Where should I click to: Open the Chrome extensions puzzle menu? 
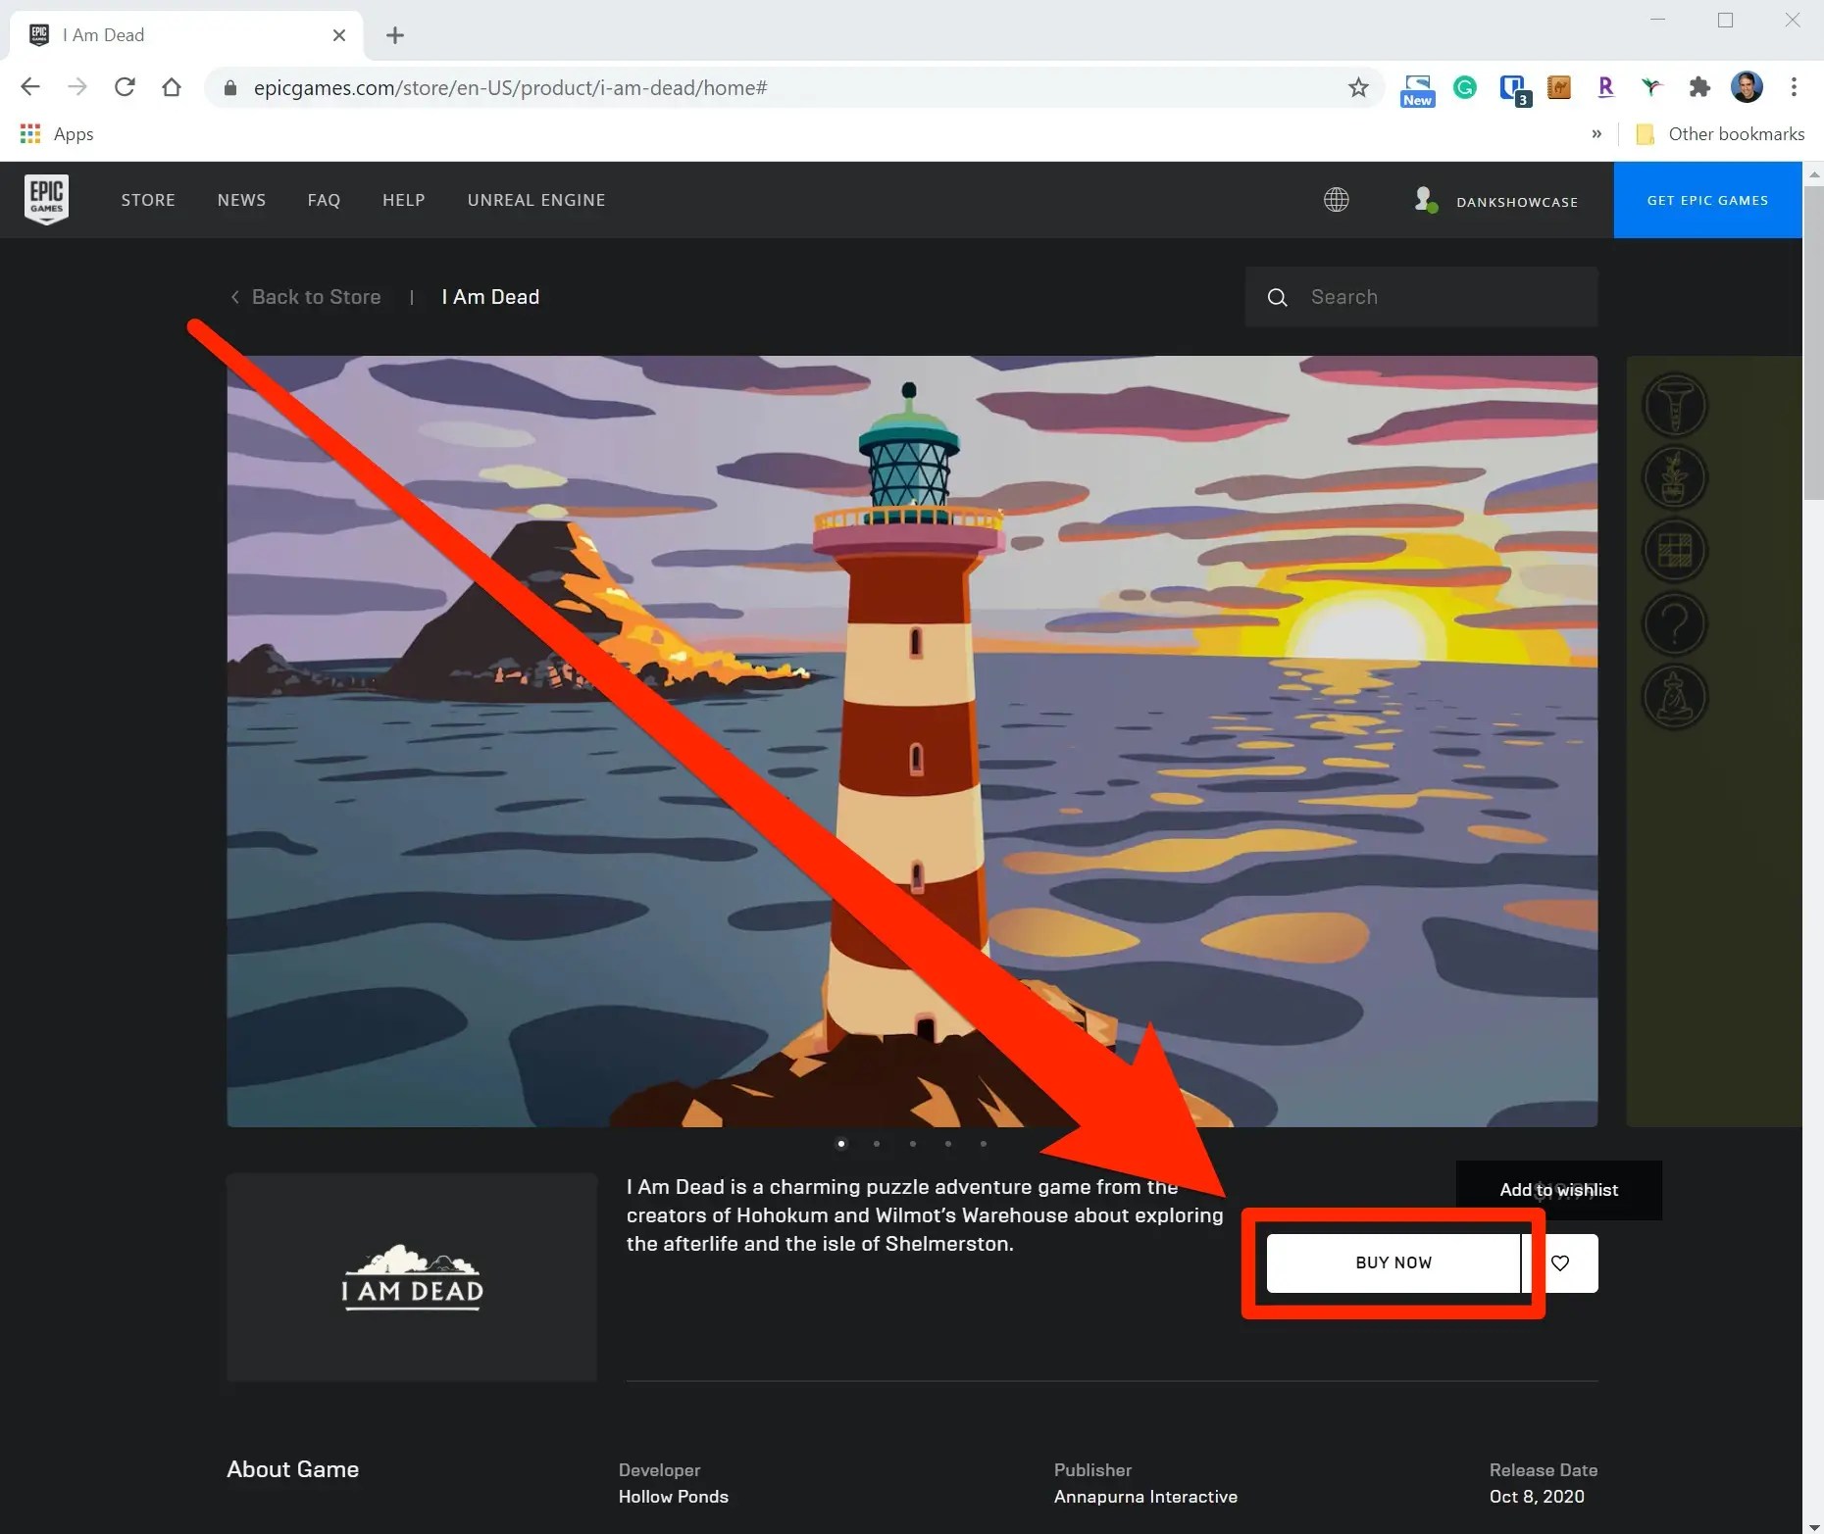point(1699,87)
